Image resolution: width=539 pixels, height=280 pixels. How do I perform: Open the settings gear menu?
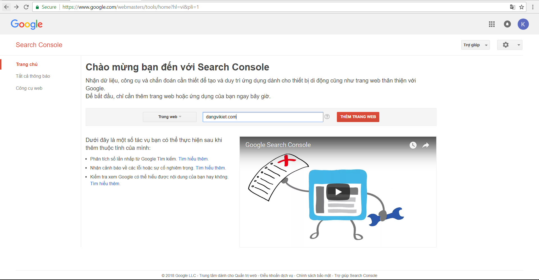click(510, 45)
